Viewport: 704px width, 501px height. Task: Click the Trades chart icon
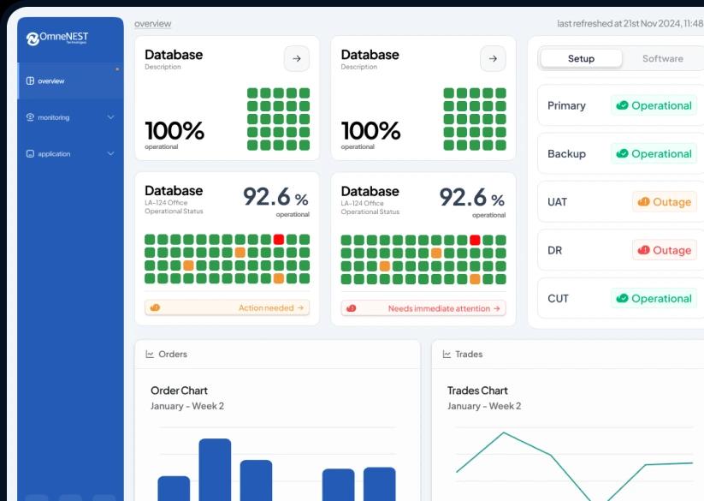coord(447,355)
